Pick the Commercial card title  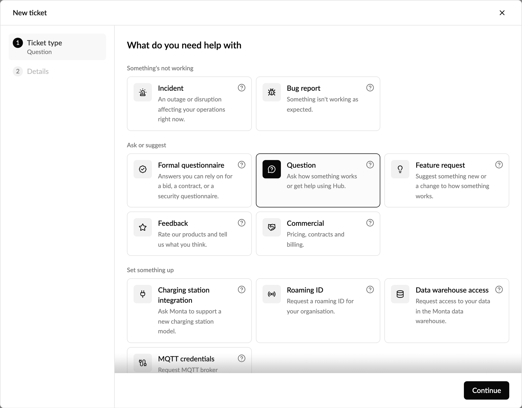[305, 223]
